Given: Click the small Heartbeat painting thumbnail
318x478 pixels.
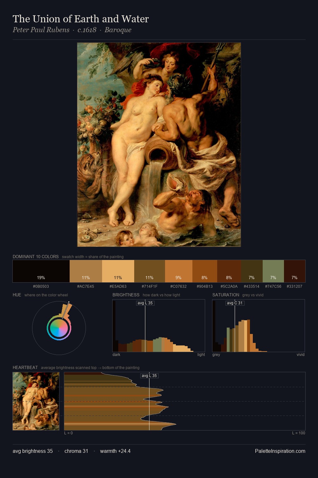Looking at the screenshot, I should 36,401.
